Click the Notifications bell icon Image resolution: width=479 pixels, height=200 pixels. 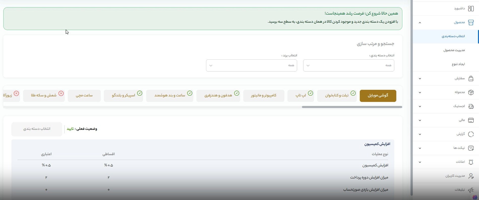(x=471, y=162)
